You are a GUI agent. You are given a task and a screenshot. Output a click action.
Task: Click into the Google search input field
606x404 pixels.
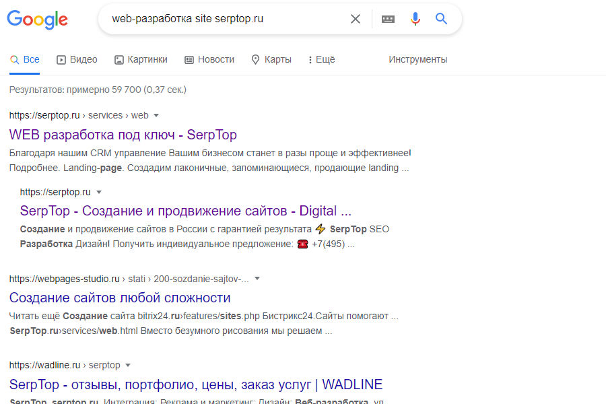(222, 19)
